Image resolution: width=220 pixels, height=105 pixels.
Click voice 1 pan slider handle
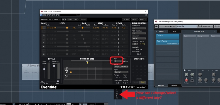click(x=83, y=28)
